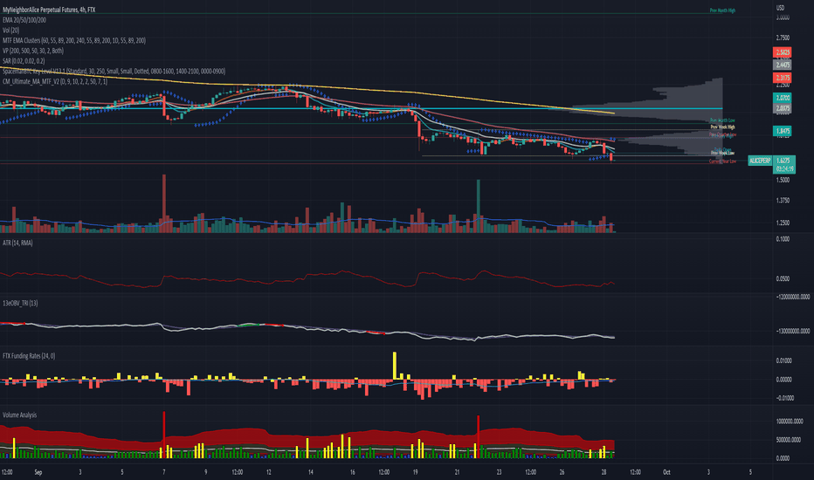Click the MyNeighborAlice Perpetual Futures chart title
This screenshot has width=814, height=480.
[49, 10]
